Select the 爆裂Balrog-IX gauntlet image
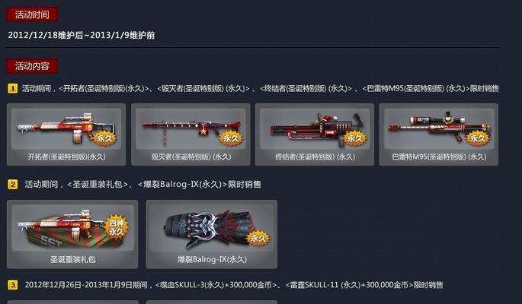This screenshot has width=522, height=304. point(212,228)
